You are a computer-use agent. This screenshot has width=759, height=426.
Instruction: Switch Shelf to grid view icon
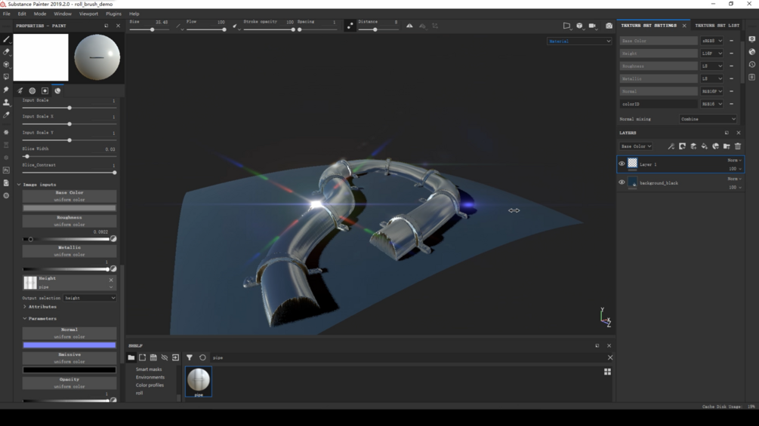tap(607, 372)
